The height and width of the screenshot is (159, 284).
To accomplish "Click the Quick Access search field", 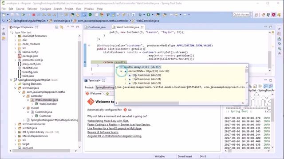I will tap(241, 15).
